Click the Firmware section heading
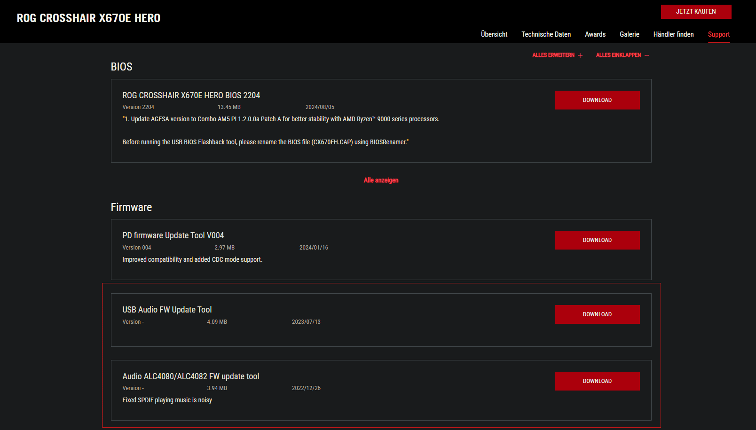The height and width of the screenshot is (430, 756). coord(131,207)
